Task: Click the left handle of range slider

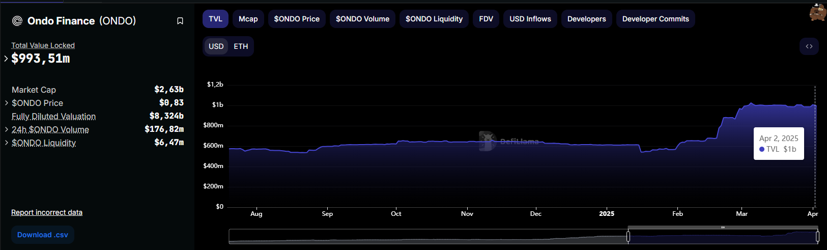Action: (x=628, y=236)
